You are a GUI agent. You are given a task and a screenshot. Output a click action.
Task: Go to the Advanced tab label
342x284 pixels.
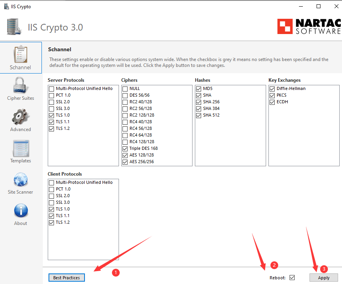click(x=20, y=129)
